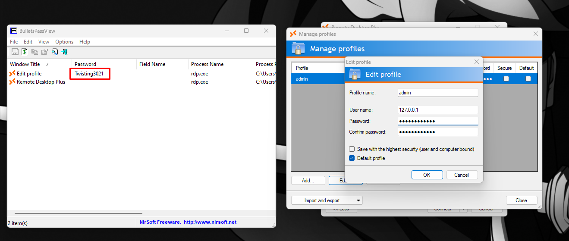This screenshot has width=569, height=241.
Task: Click the Confirm password input field
Action: tap(437, 132)
